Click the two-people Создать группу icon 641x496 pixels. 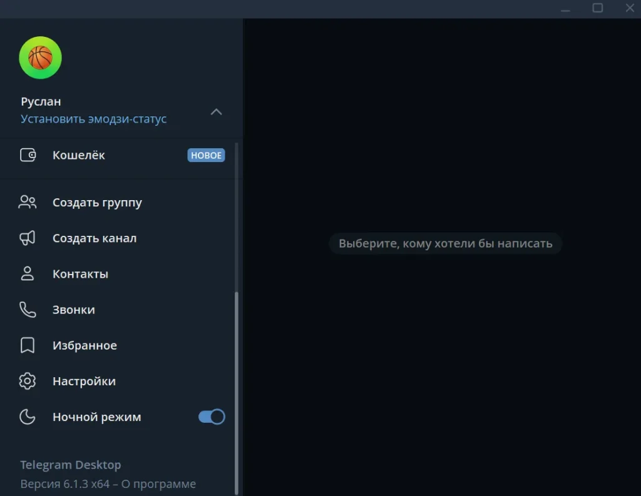28,202
